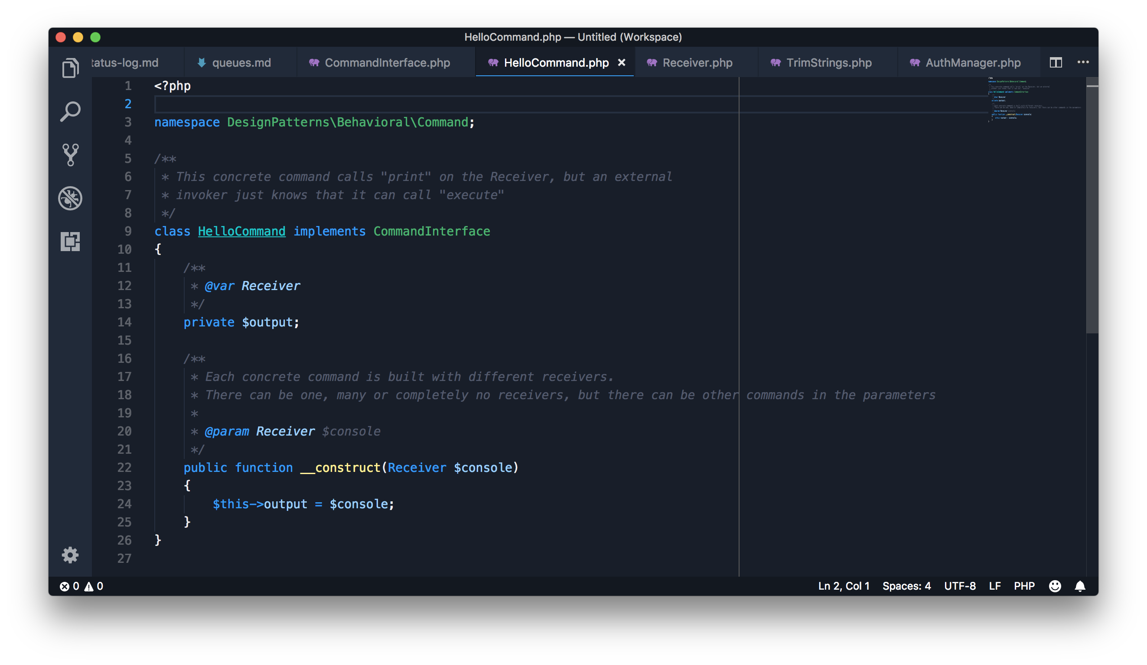Switch to the queues.md tab
The height and width of the screenshot is (665, 1147).
pyautogui.click(x=241, y=63)
